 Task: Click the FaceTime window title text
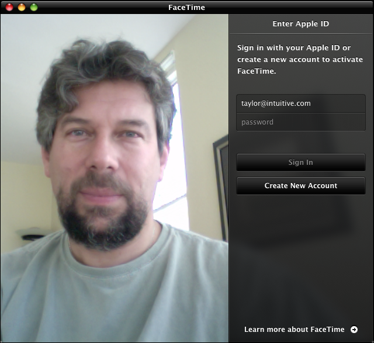[x=186, y=8]
